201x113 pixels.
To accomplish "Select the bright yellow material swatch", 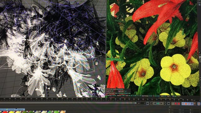I will coord(12,112).
